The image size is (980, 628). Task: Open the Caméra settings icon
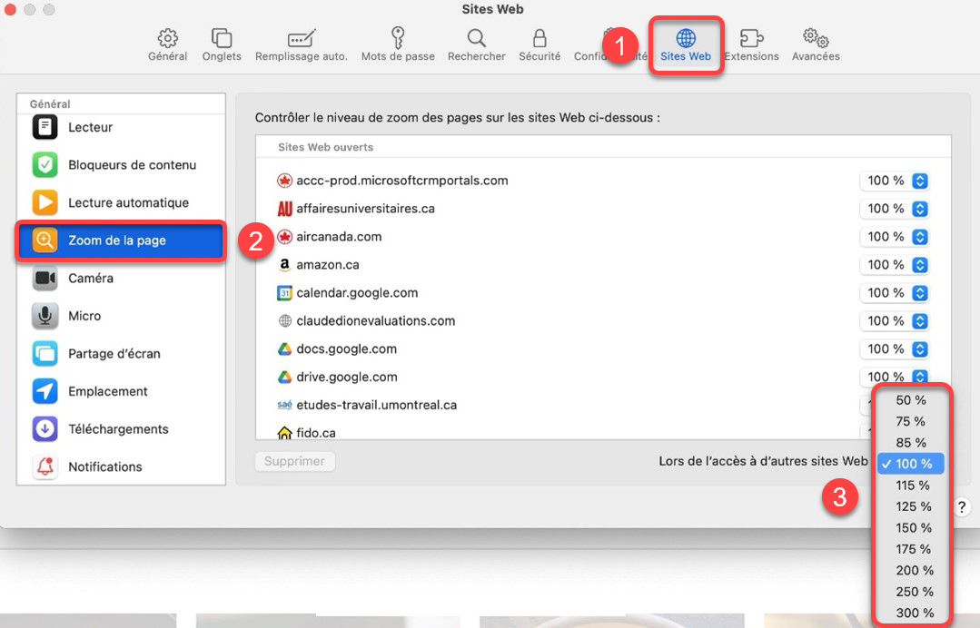click(45, 278)
